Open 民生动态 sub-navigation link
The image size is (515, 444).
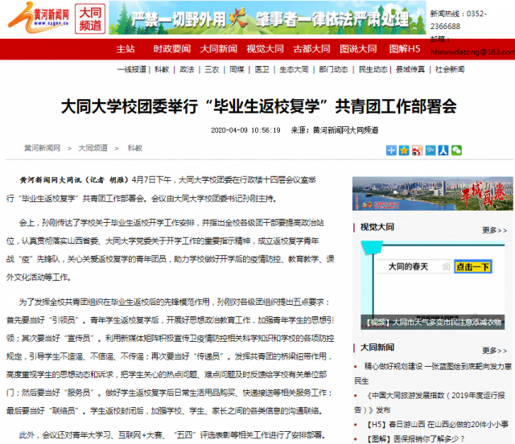point(373,69)
